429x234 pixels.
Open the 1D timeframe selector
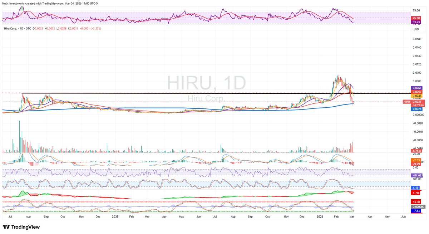point(21,28)
